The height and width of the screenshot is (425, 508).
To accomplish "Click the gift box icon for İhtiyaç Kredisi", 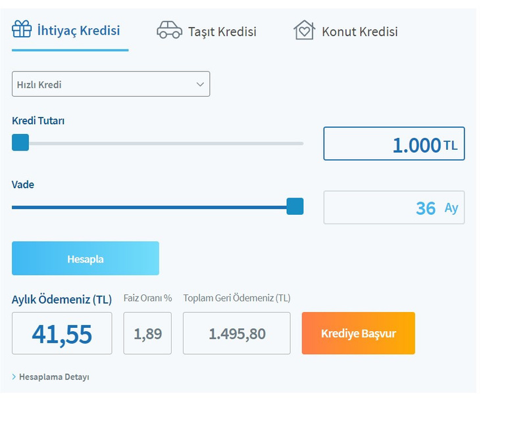I will pos(22,29).
